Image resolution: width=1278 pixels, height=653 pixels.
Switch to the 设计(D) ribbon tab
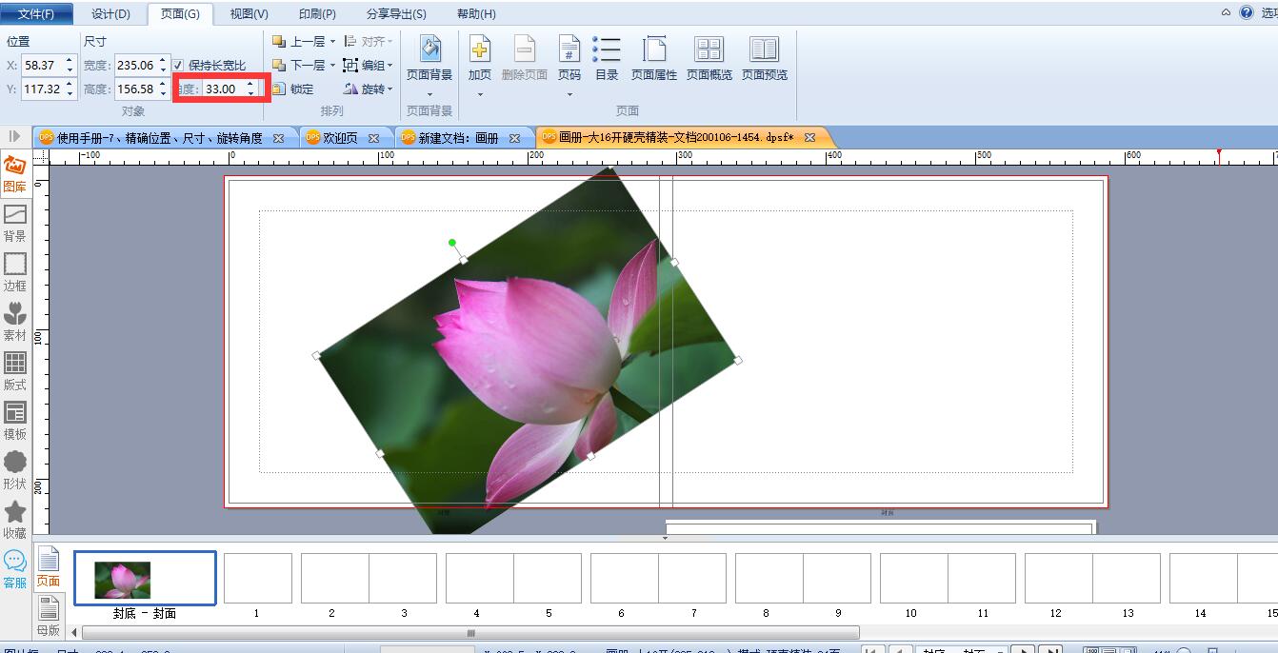point(110,14)
